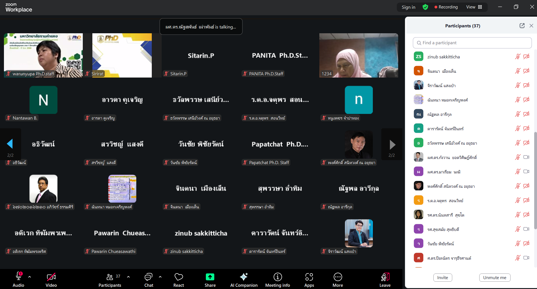Screen dimensions: 537x289
Task: Click the green Share screen icon
Action: [x=210, y=277]
